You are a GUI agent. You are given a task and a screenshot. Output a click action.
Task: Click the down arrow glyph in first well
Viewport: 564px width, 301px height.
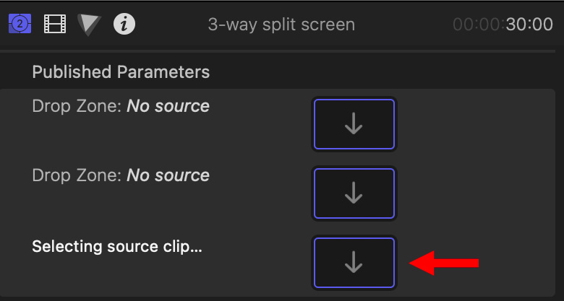tap(354, 123)
